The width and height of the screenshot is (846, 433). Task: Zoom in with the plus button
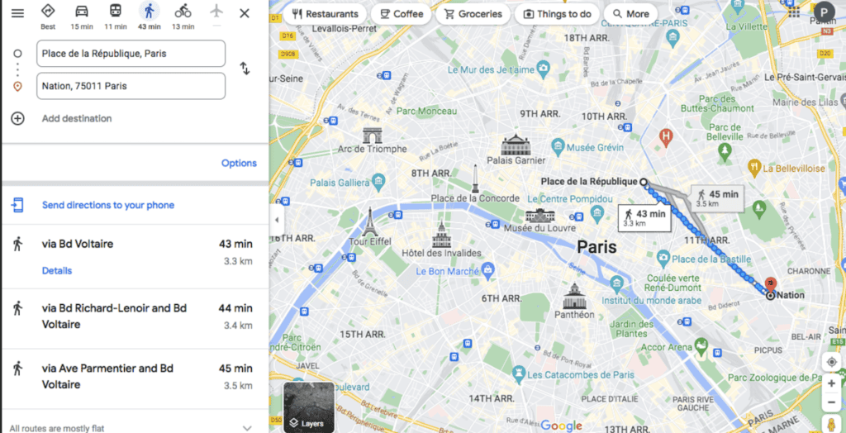click(831, 384)
